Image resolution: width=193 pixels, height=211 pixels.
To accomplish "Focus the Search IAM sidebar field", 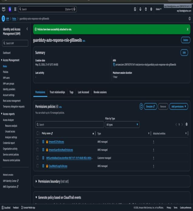I will [x=15, y=43].
